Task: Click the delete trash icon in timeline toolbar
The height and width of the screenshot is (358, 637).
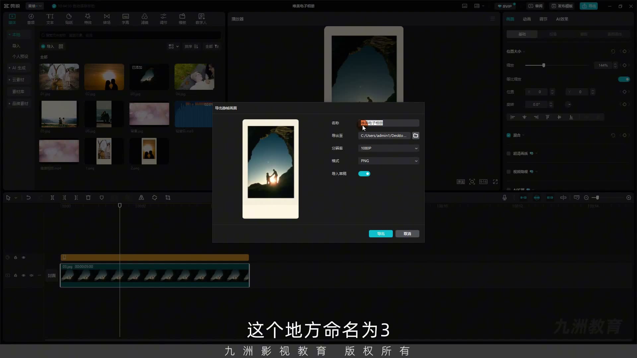Action: pyautogui.click(x=88, y=198)
